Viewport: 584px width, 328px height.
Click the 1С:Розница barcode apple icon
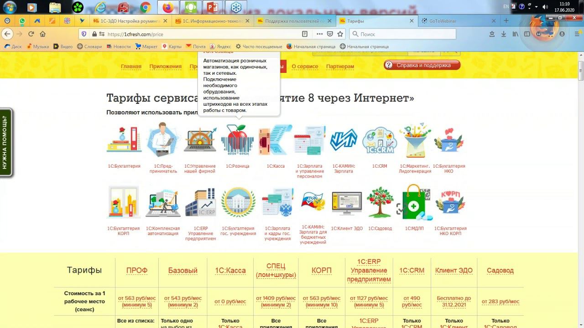pyautogui.click(x=237, y=140)
